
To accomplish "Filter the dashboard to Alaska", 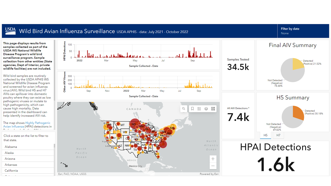I will 9,153.
